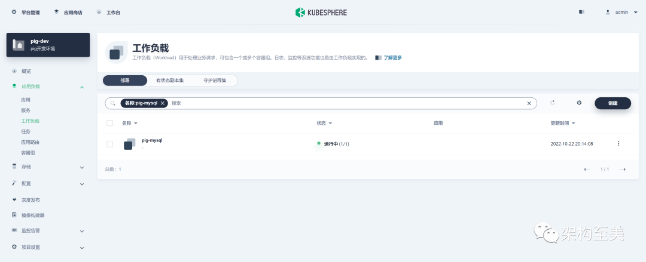Expand the 存储 section chevron
Screen dimensions: 646x262
coord(82,167)
